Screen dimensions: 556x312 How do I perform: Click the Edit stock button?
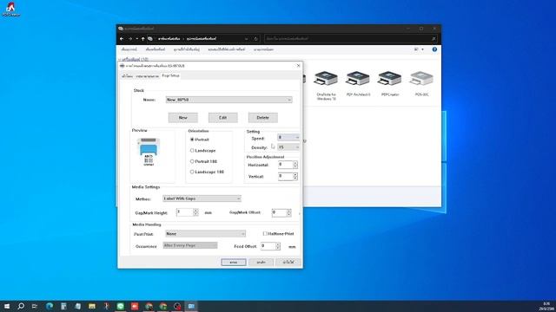(x=223, y=118)
